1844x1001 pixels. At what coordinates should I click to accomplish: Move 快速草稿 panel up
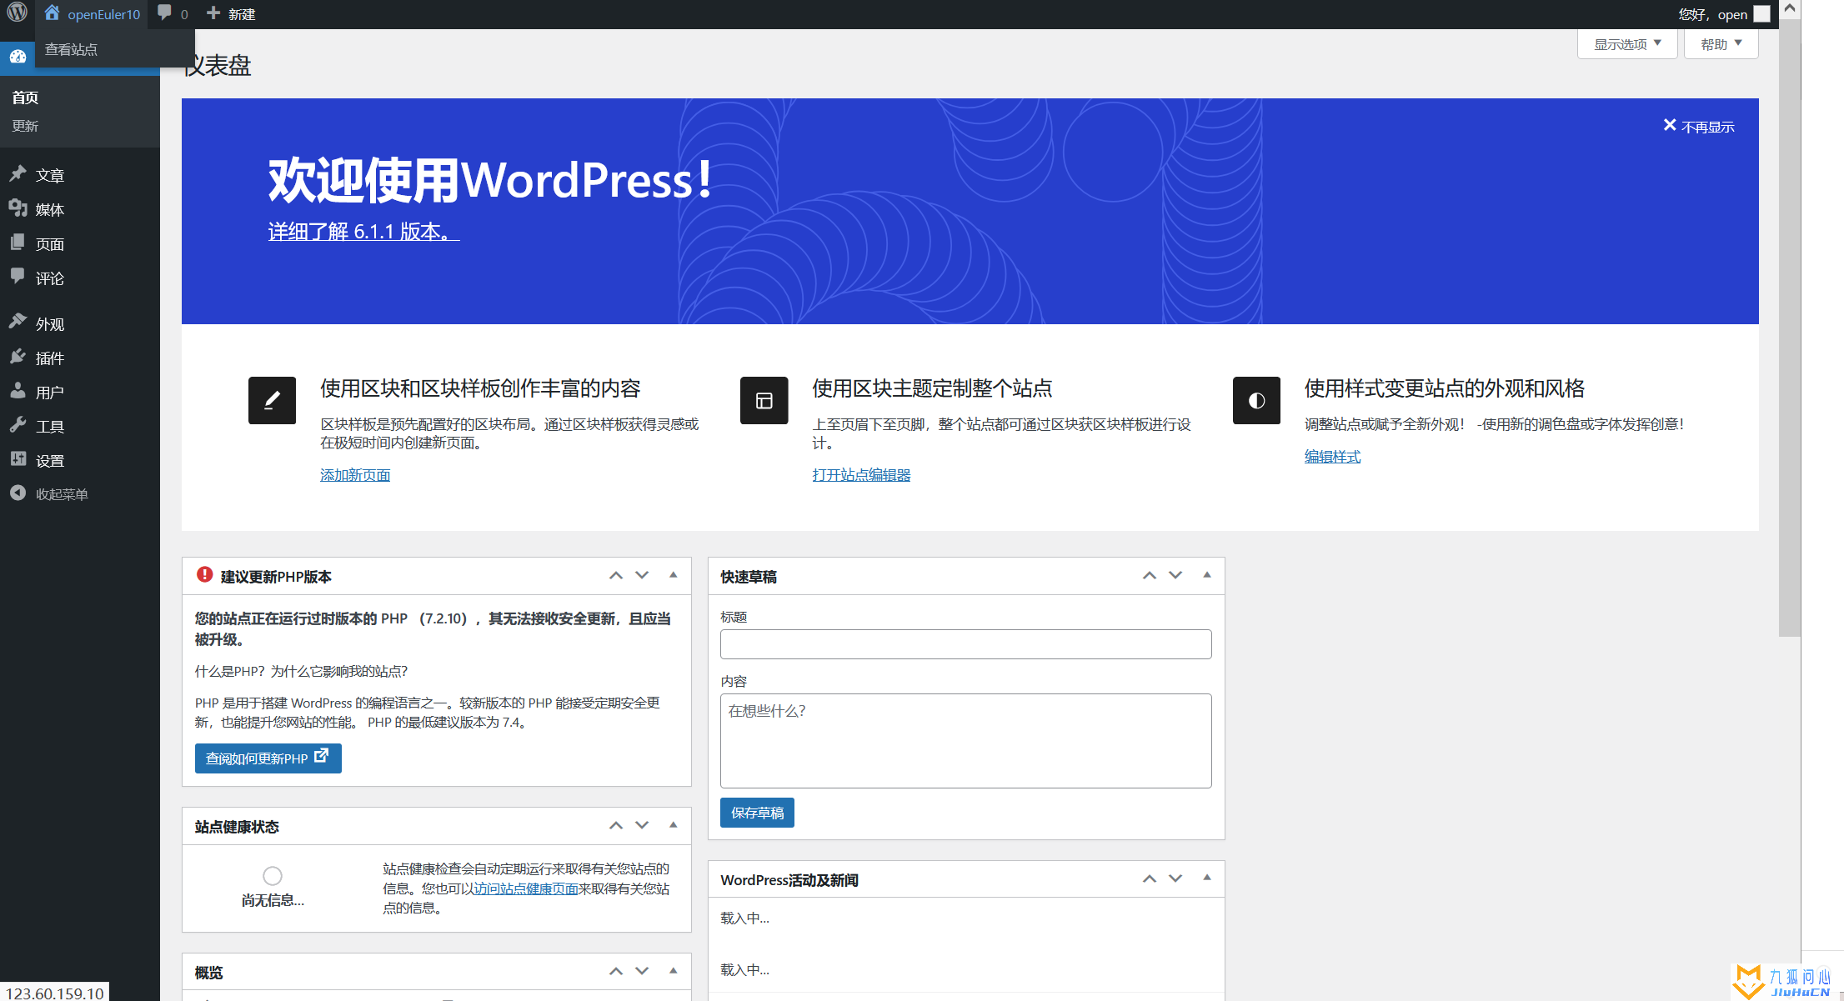click(x=1150, y=575)
